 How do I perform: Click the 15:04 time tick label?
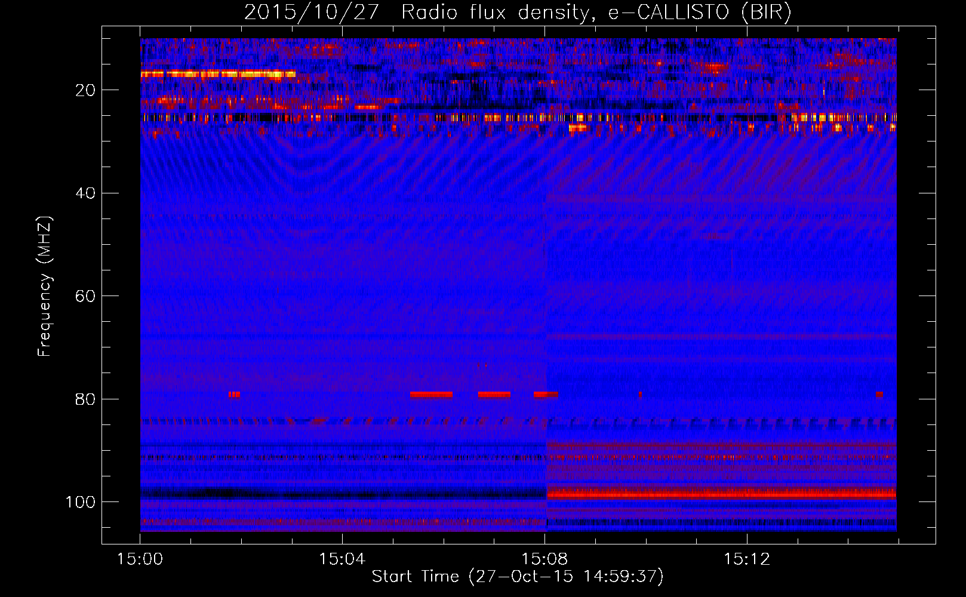342,559
